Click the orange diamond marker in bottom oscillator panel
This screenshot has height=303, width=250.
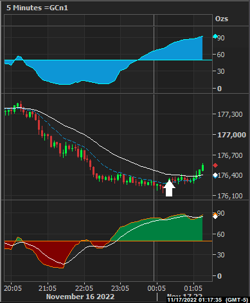(215, 214)
